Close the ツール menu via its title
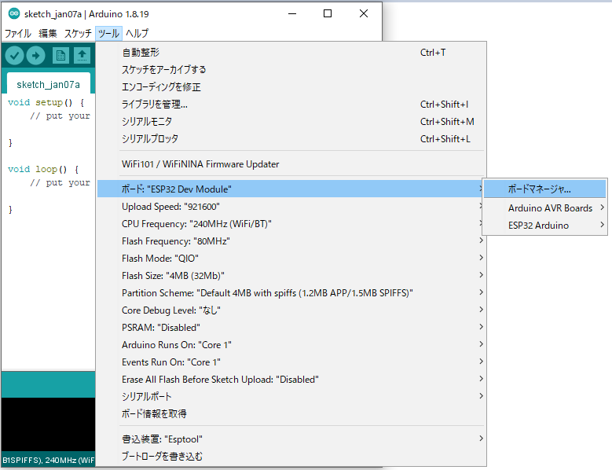Screen dimensions: 612x470 pyautogui.click(x=108, y=33)
